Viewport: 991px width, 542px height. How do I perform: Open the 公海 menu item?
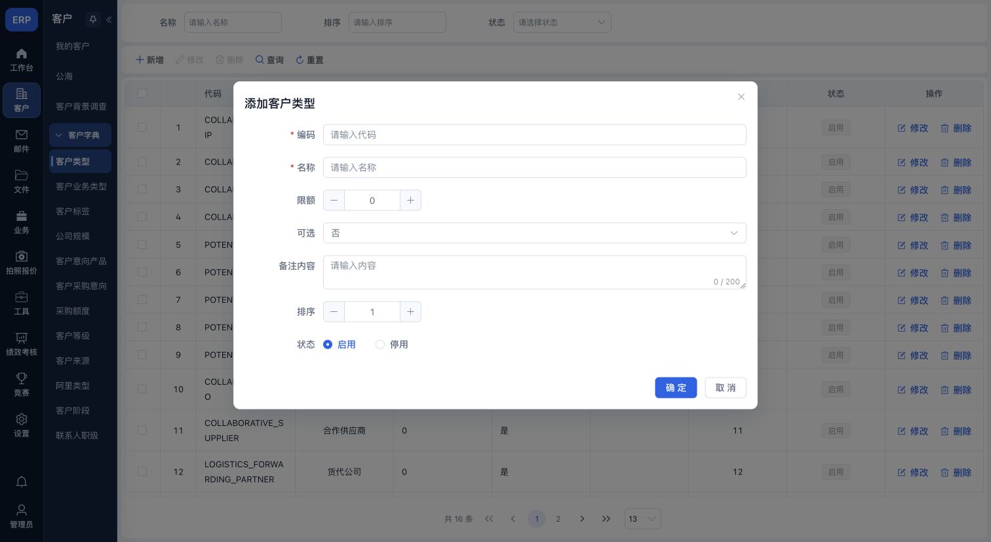click(x=64, y=77)
